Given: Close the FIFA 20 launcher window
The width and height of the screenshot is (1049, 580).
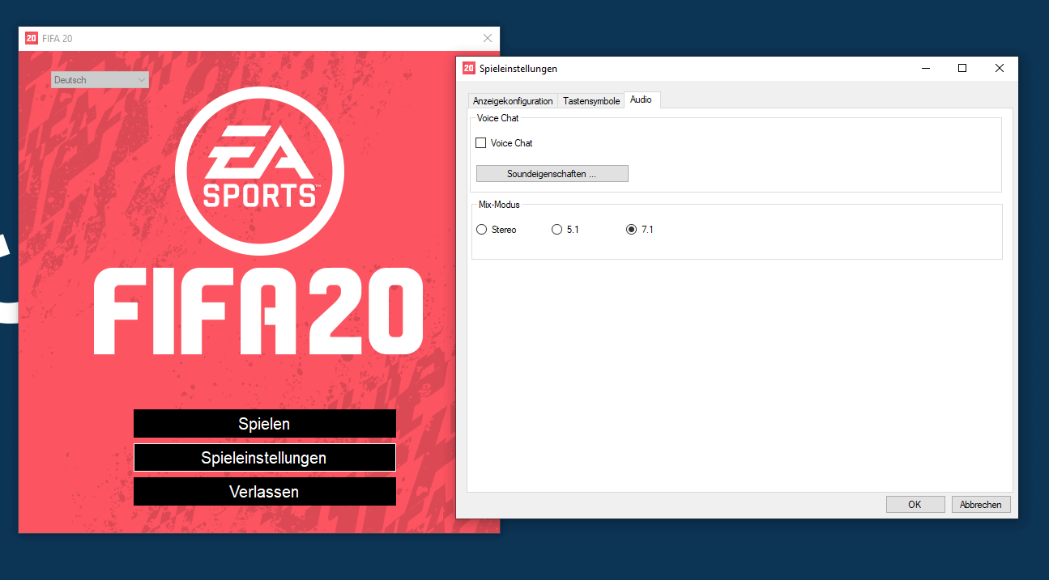Looking at the screenshot, I should 488,38.
